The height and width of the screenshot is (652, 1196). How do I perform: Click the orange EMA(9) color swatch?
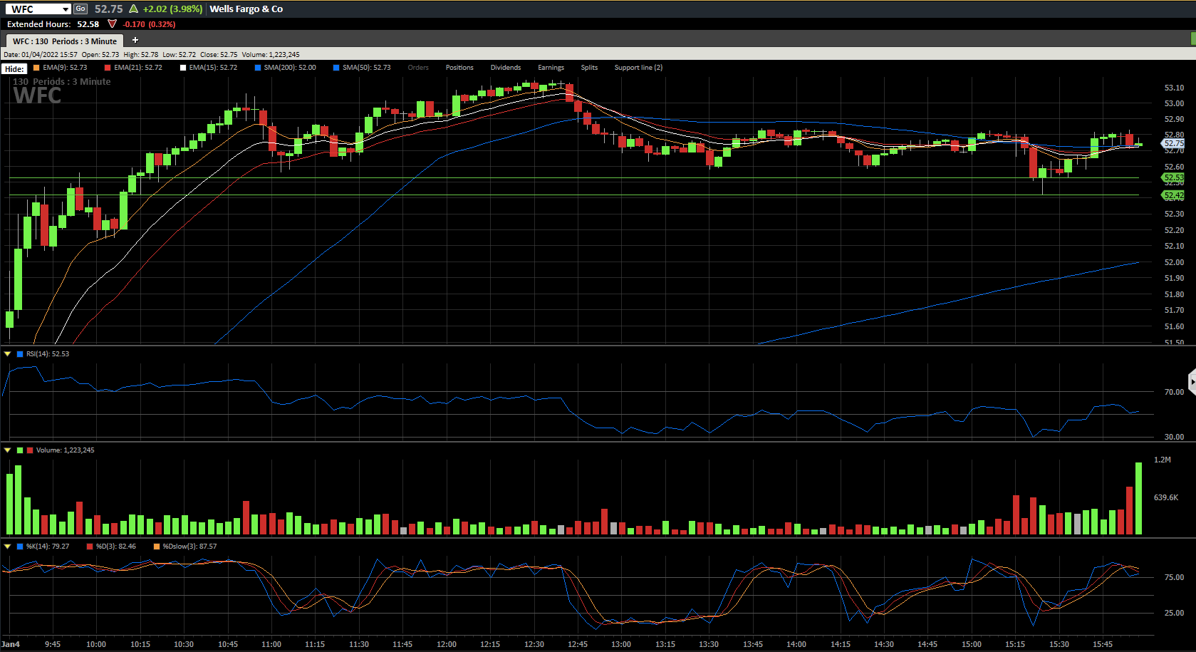tap(36, 68)
